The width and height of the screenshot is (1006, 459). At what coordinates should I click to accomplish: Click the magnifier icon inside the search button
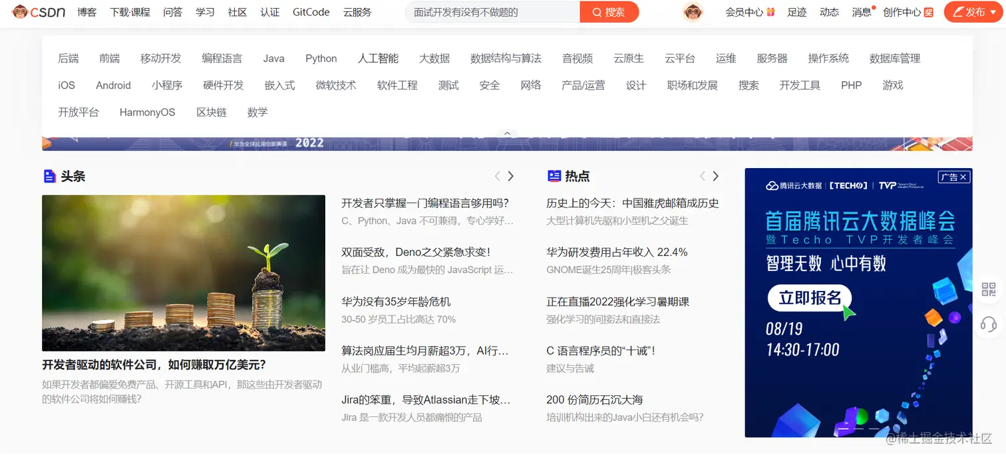point(596,11)
